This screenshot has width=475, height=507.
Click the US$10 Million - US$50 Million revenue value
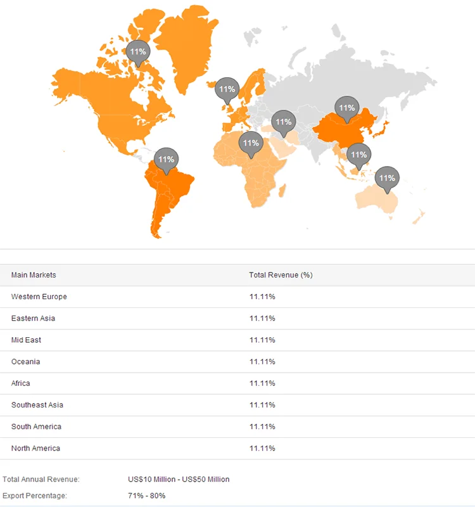pos(179,479)
